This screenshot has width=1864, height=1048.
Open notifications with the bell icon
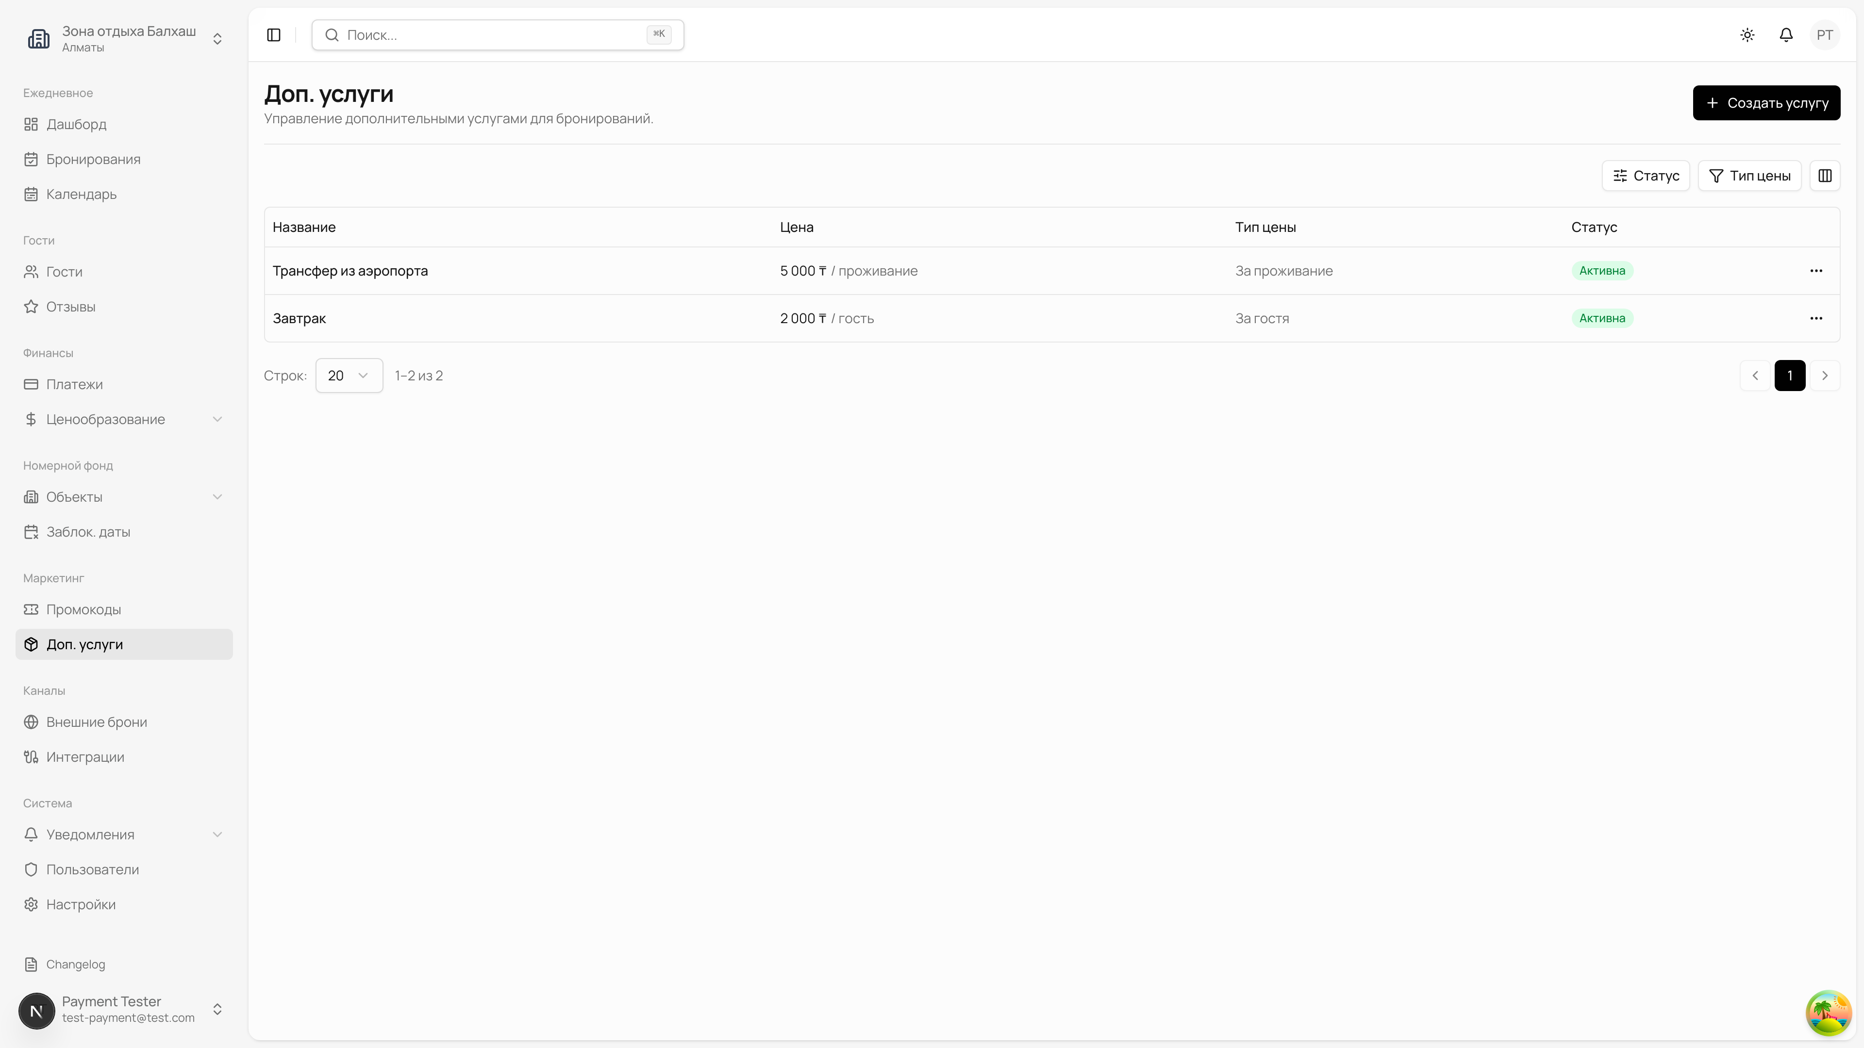click(x=1786, y=35)
